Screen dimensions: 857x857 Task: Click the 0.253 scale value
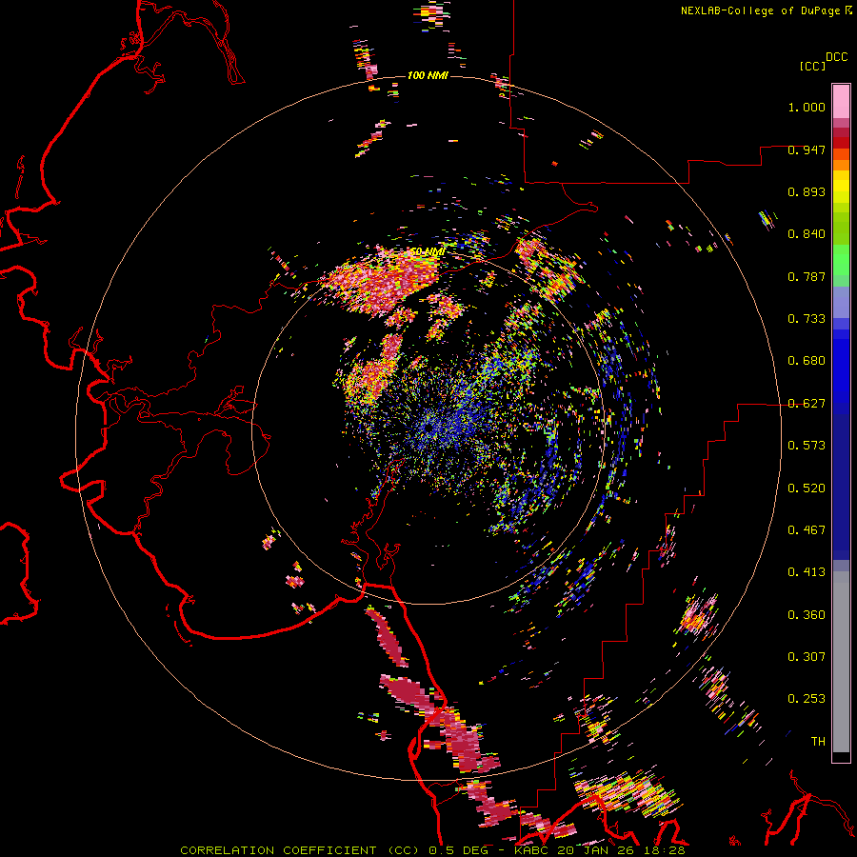(807, 699)
